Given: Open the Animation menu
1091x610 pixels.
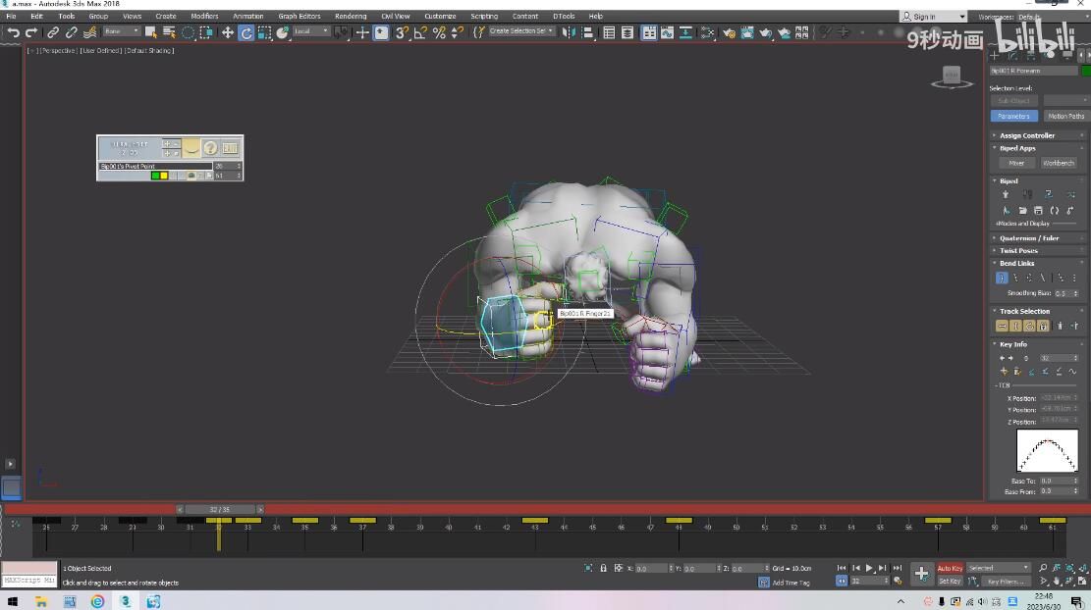Looking at the screenshot, I should (x=248, y=16).
